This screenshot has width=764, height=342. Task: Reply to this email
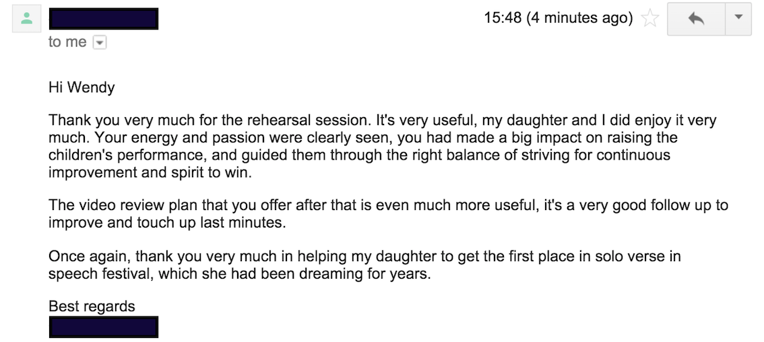coord(695,19)
